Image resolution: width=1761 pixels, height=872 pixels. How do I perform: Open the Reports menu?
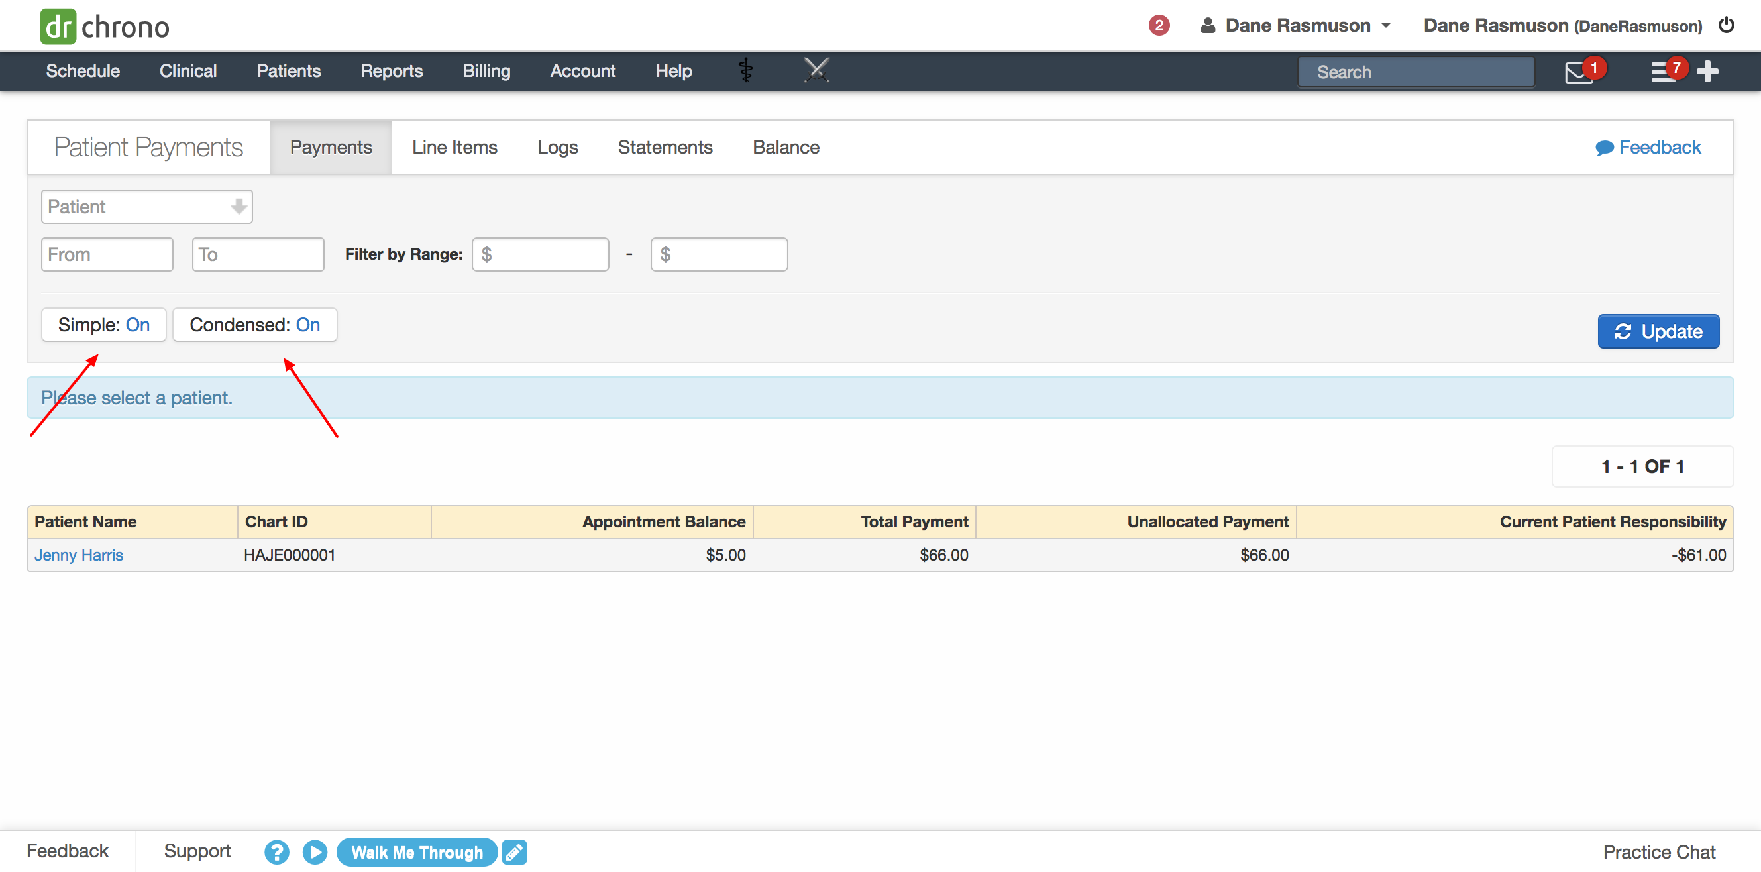(x=392, y=71)
